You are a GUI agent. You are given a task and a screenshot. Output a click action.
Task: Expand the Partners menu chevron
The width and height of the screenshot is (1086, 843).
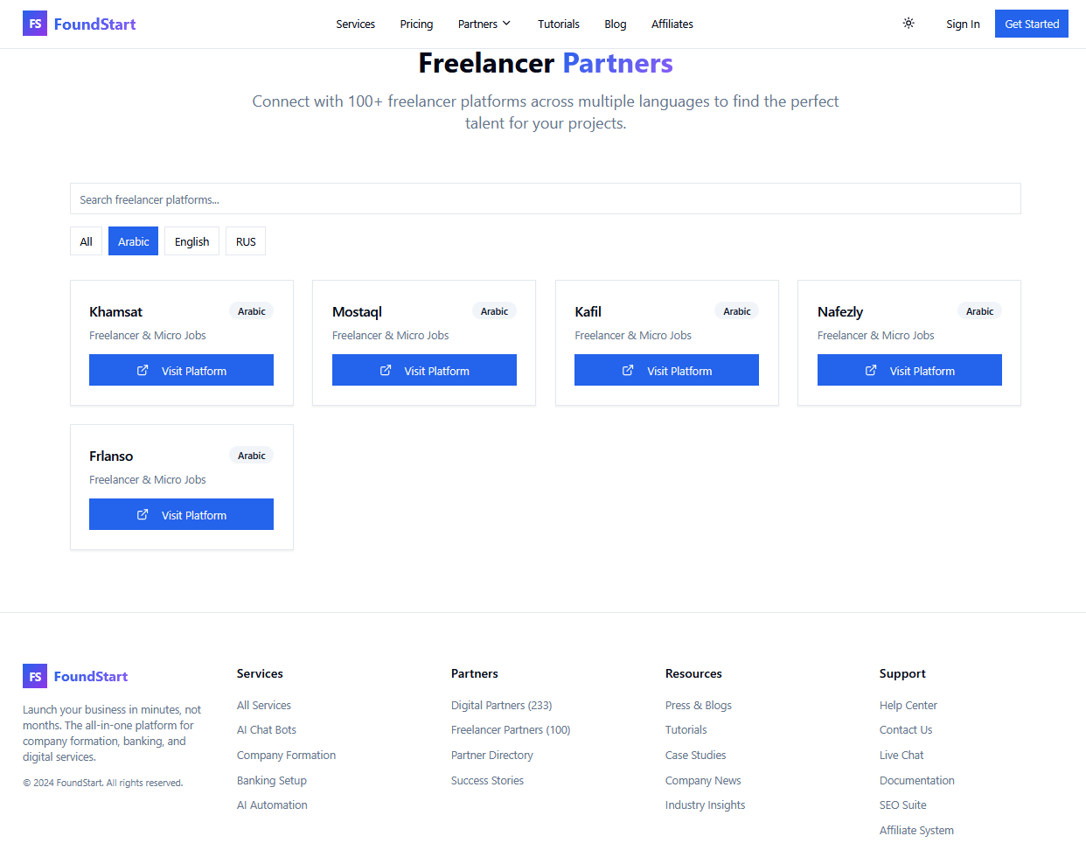click(508, 24)
